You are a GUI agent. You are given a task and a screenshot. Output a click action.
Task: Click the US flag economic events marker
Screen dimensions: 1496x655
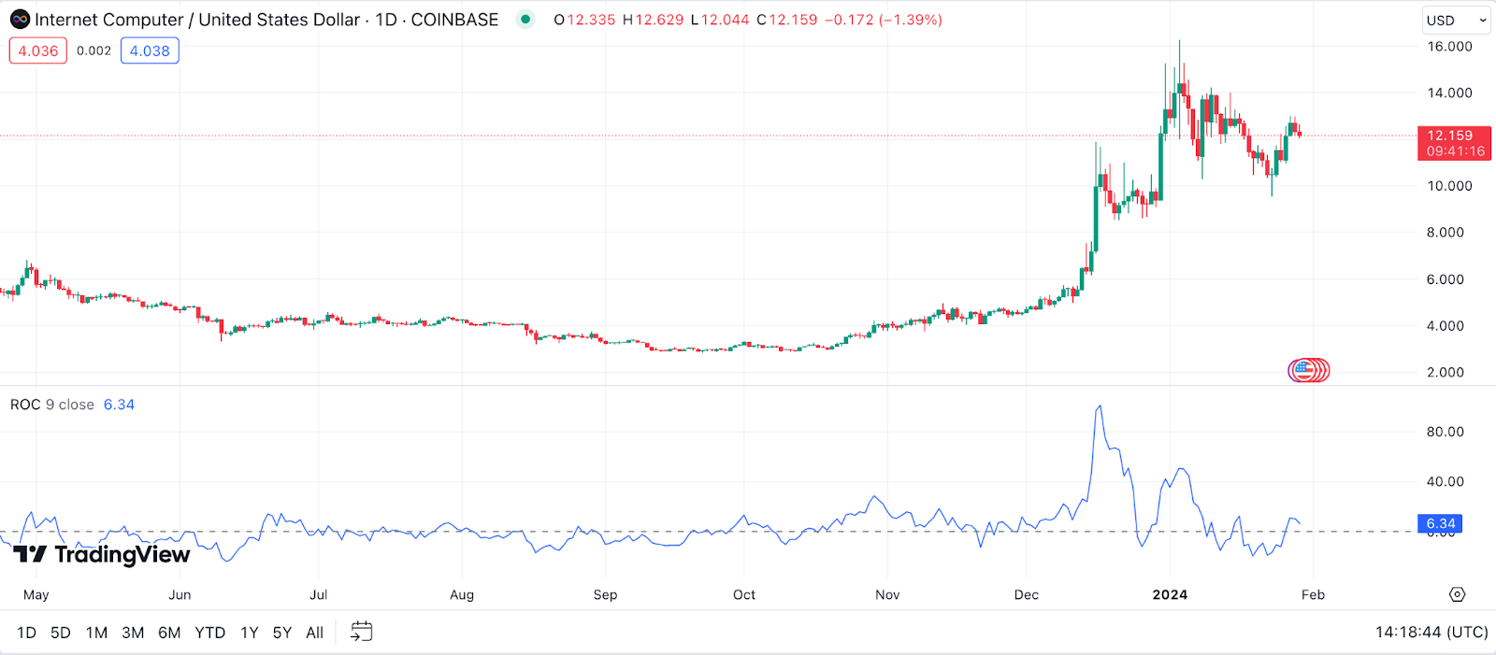pos(1302,371)
